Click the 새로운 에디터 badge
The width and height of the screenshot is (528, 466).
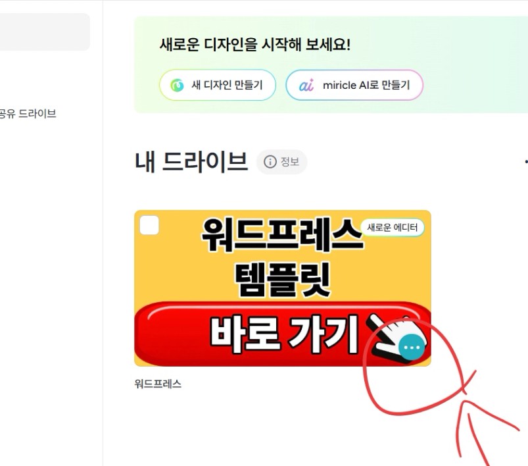pyautogui.click(x=393, y=228)
